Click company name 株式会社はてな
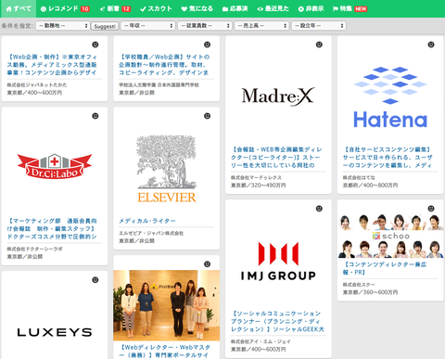Screen dimensions: 445x359 click(x=359, y=177)
